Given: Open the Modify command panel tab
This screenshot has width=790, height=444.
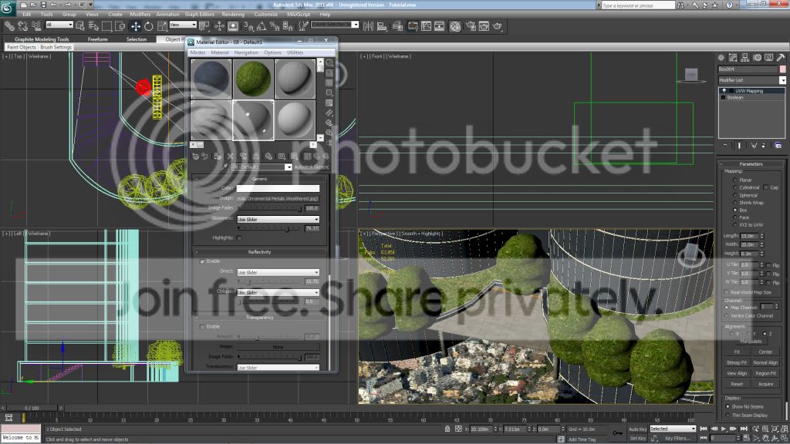Looking at the screenshot, I should (x=733, y=57).
